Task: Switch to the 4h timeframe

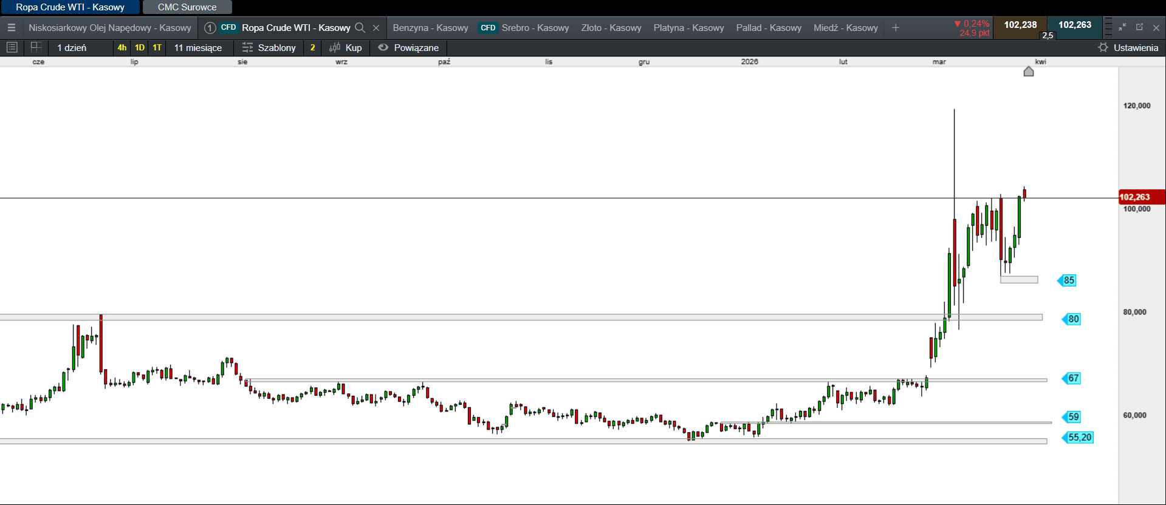Action: pyautogui.click(x=122, y=47)
